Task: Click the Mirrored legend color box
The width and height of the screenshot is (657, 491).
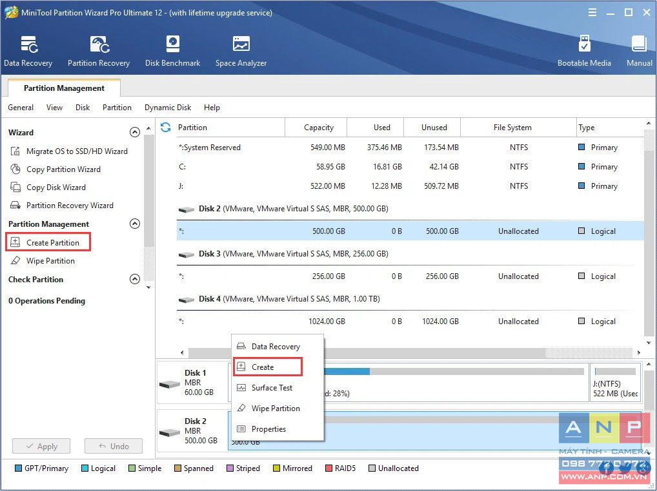Action: (276, 468)
